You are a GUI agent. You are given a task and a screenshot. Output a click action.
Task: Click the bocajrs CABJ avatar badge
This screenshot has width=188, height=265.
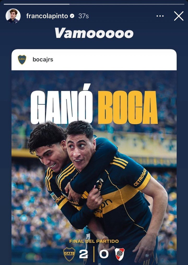(x=22, y=60)
